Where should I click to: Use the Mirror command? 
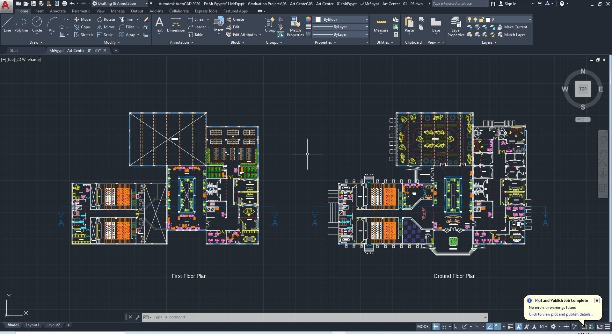click(x=106, y=27)
